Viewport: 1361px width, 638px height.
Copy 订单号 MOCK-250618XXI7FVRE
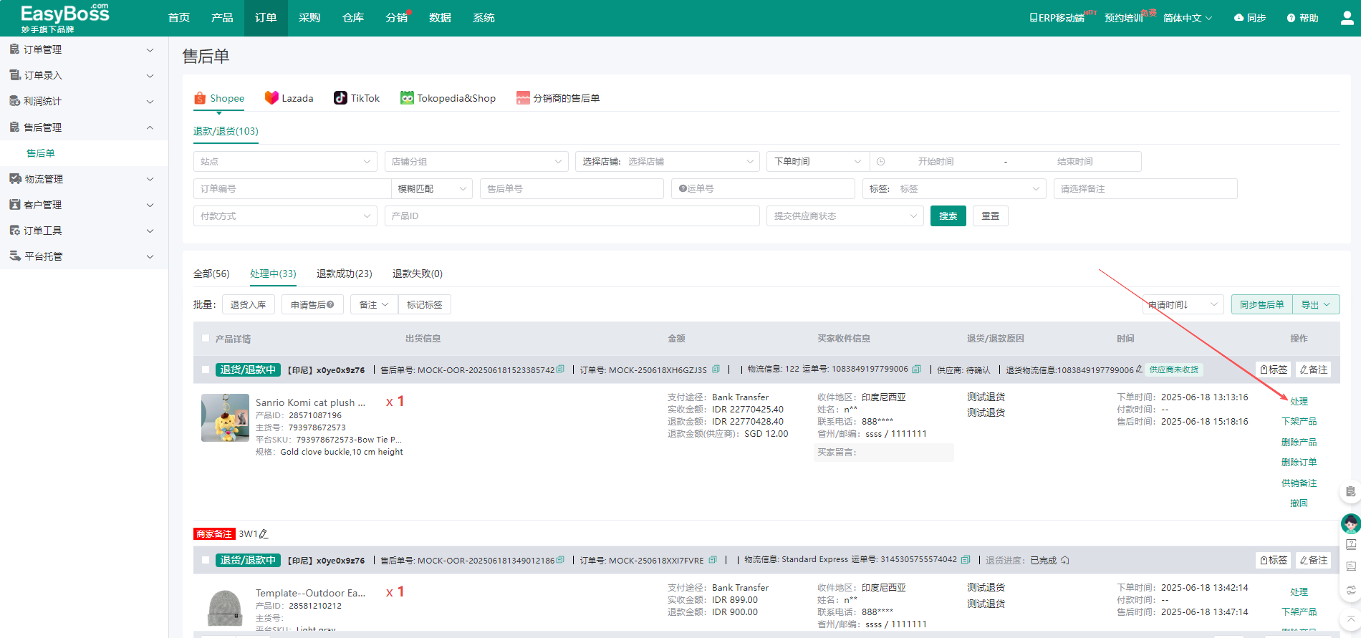(x=713, y=560)
